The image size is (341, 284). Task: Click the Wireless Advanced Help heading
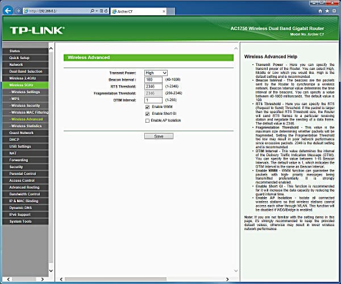(271, 57)
